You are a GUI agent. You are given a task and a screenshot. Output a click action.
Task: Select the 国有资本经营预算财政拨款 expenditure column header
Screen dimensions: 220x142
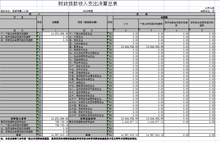202,24
